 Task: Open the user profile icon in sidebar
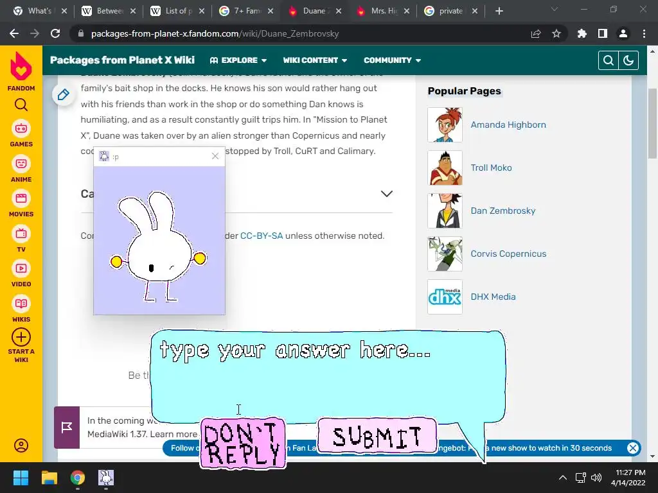point(21,445)
